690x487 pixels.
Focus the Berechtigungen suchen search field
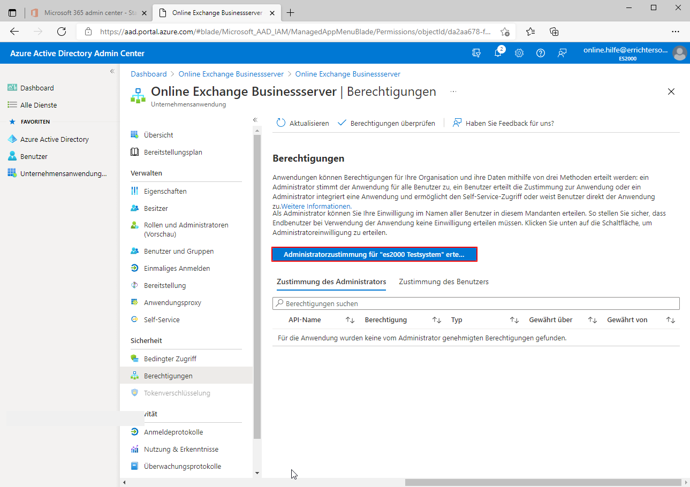pyautogui.click(x=476, y=303)
